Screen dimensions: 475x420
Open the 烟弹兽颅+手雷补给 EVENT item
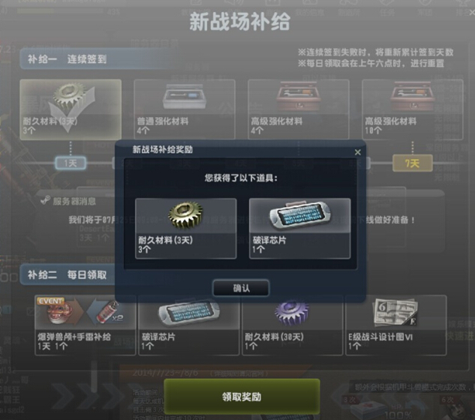point(85,325)
